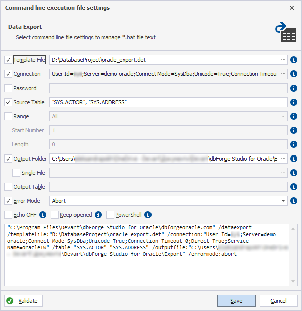The image size is (302, 311).
Task: Click into the Output Table input field
Action: pos(169,187)
